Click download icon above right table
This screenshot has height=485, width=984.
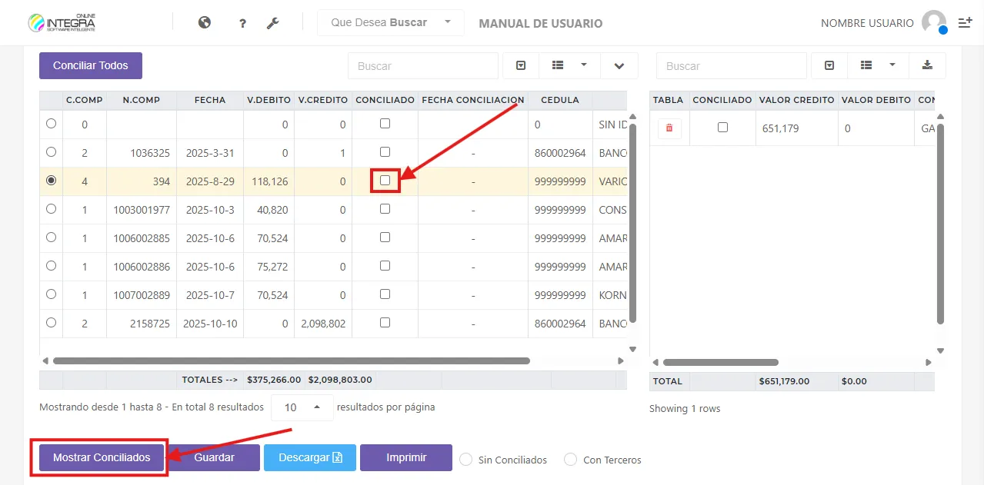point(927,65)
